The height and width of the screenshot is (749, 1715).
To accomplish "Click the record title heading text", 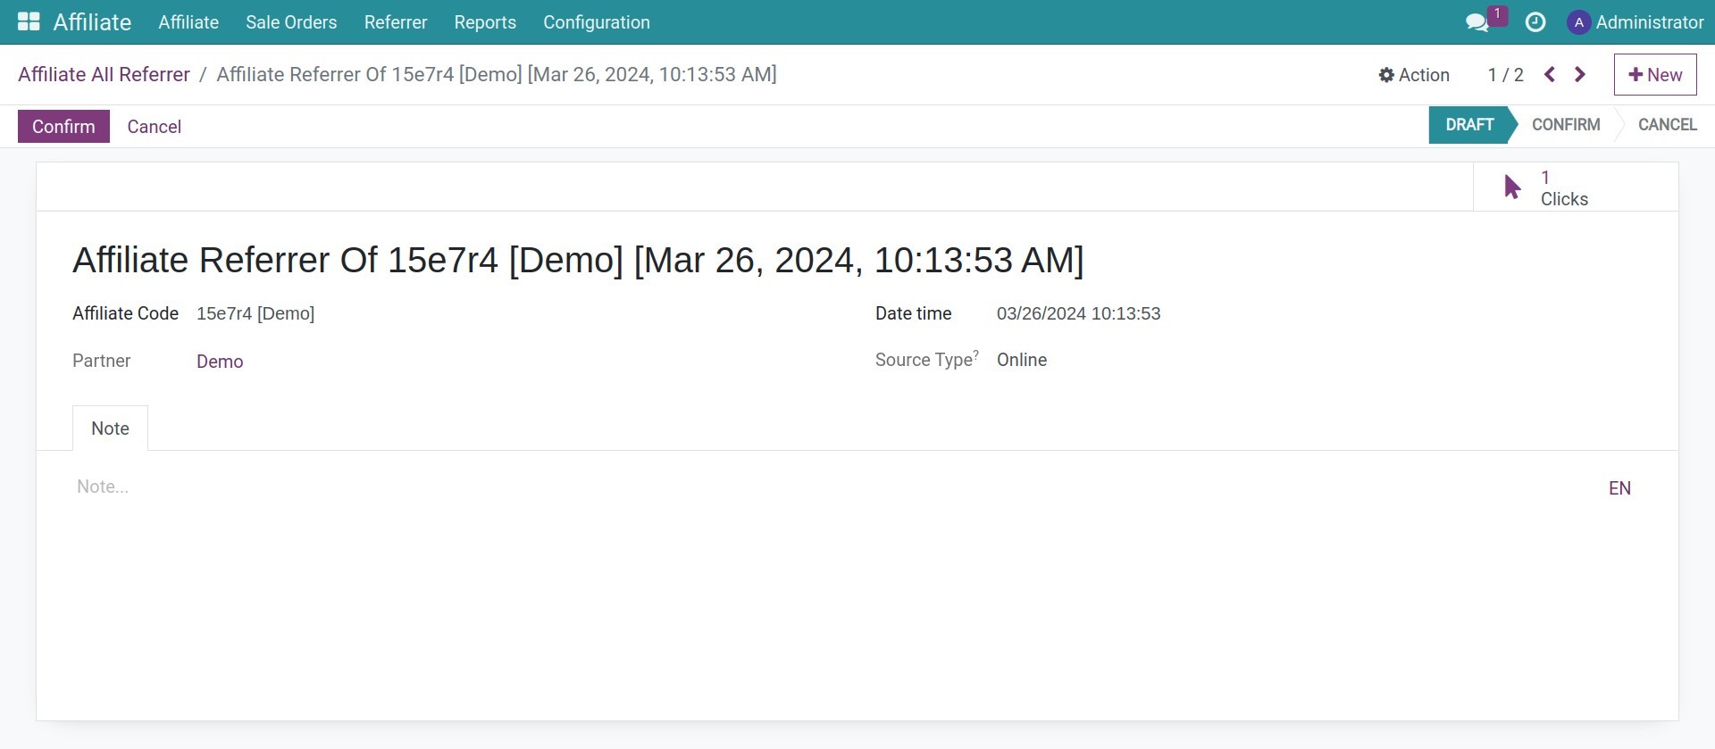I will pyautogui.click(x=578, y=260).
